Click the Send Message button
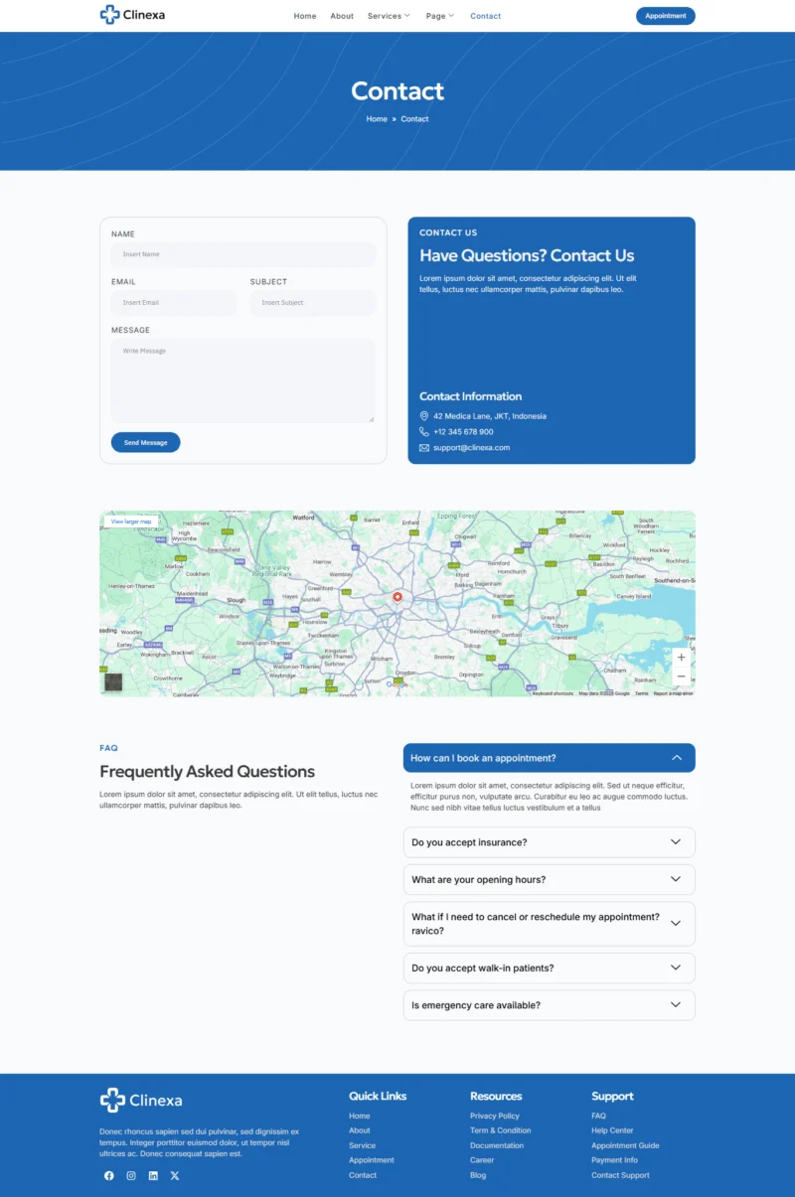This screenshot has width=795, height=1197. coord(145,442)
